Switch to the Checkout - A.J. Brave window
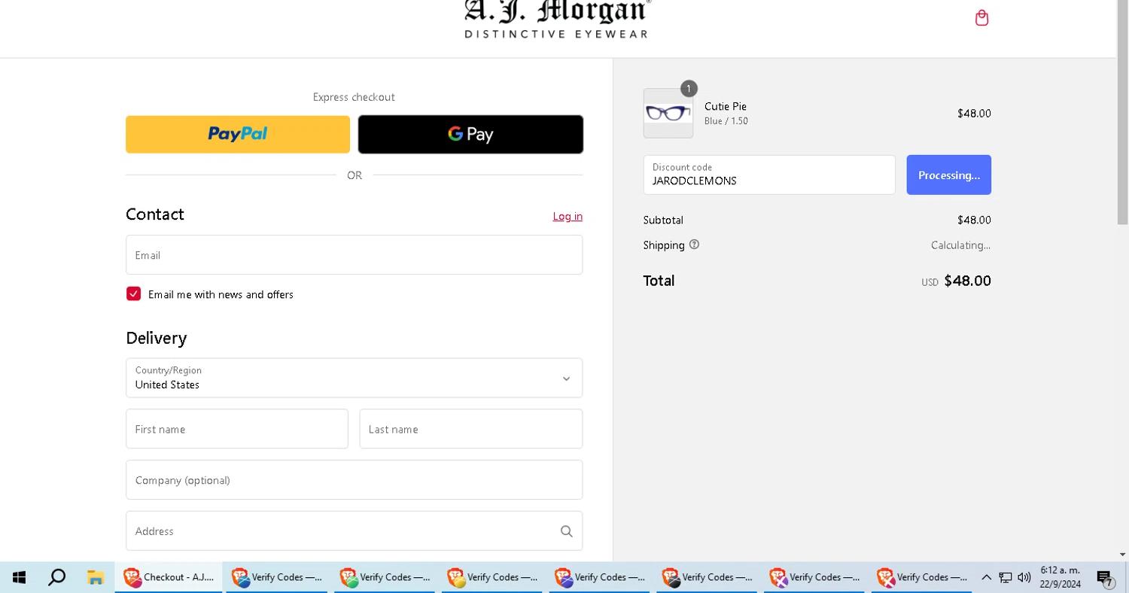This screenshot has height=593, width=1129. (169, 577)
